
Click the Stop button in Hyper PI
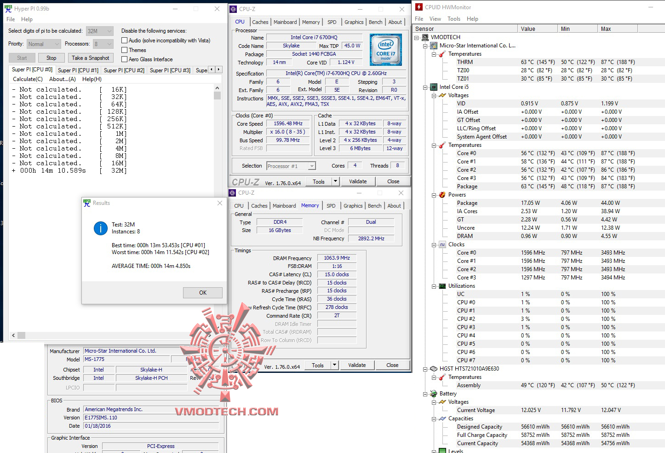[52, 58]
